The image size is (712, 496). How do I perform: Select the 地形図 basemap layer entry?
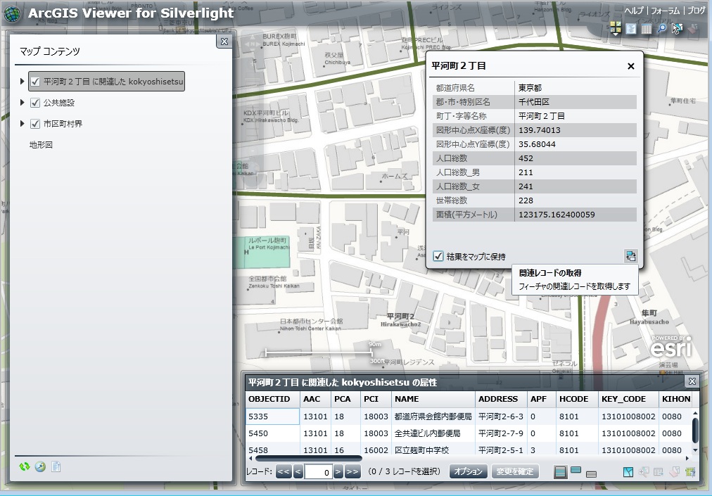pyautogui.click(x=42, y=145)
